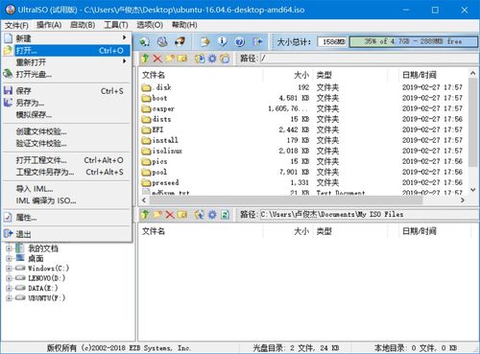Click the new folder icon in the local pane toolbar
Image resolution: width=480 pixels, height=354 pixels.
157,214
